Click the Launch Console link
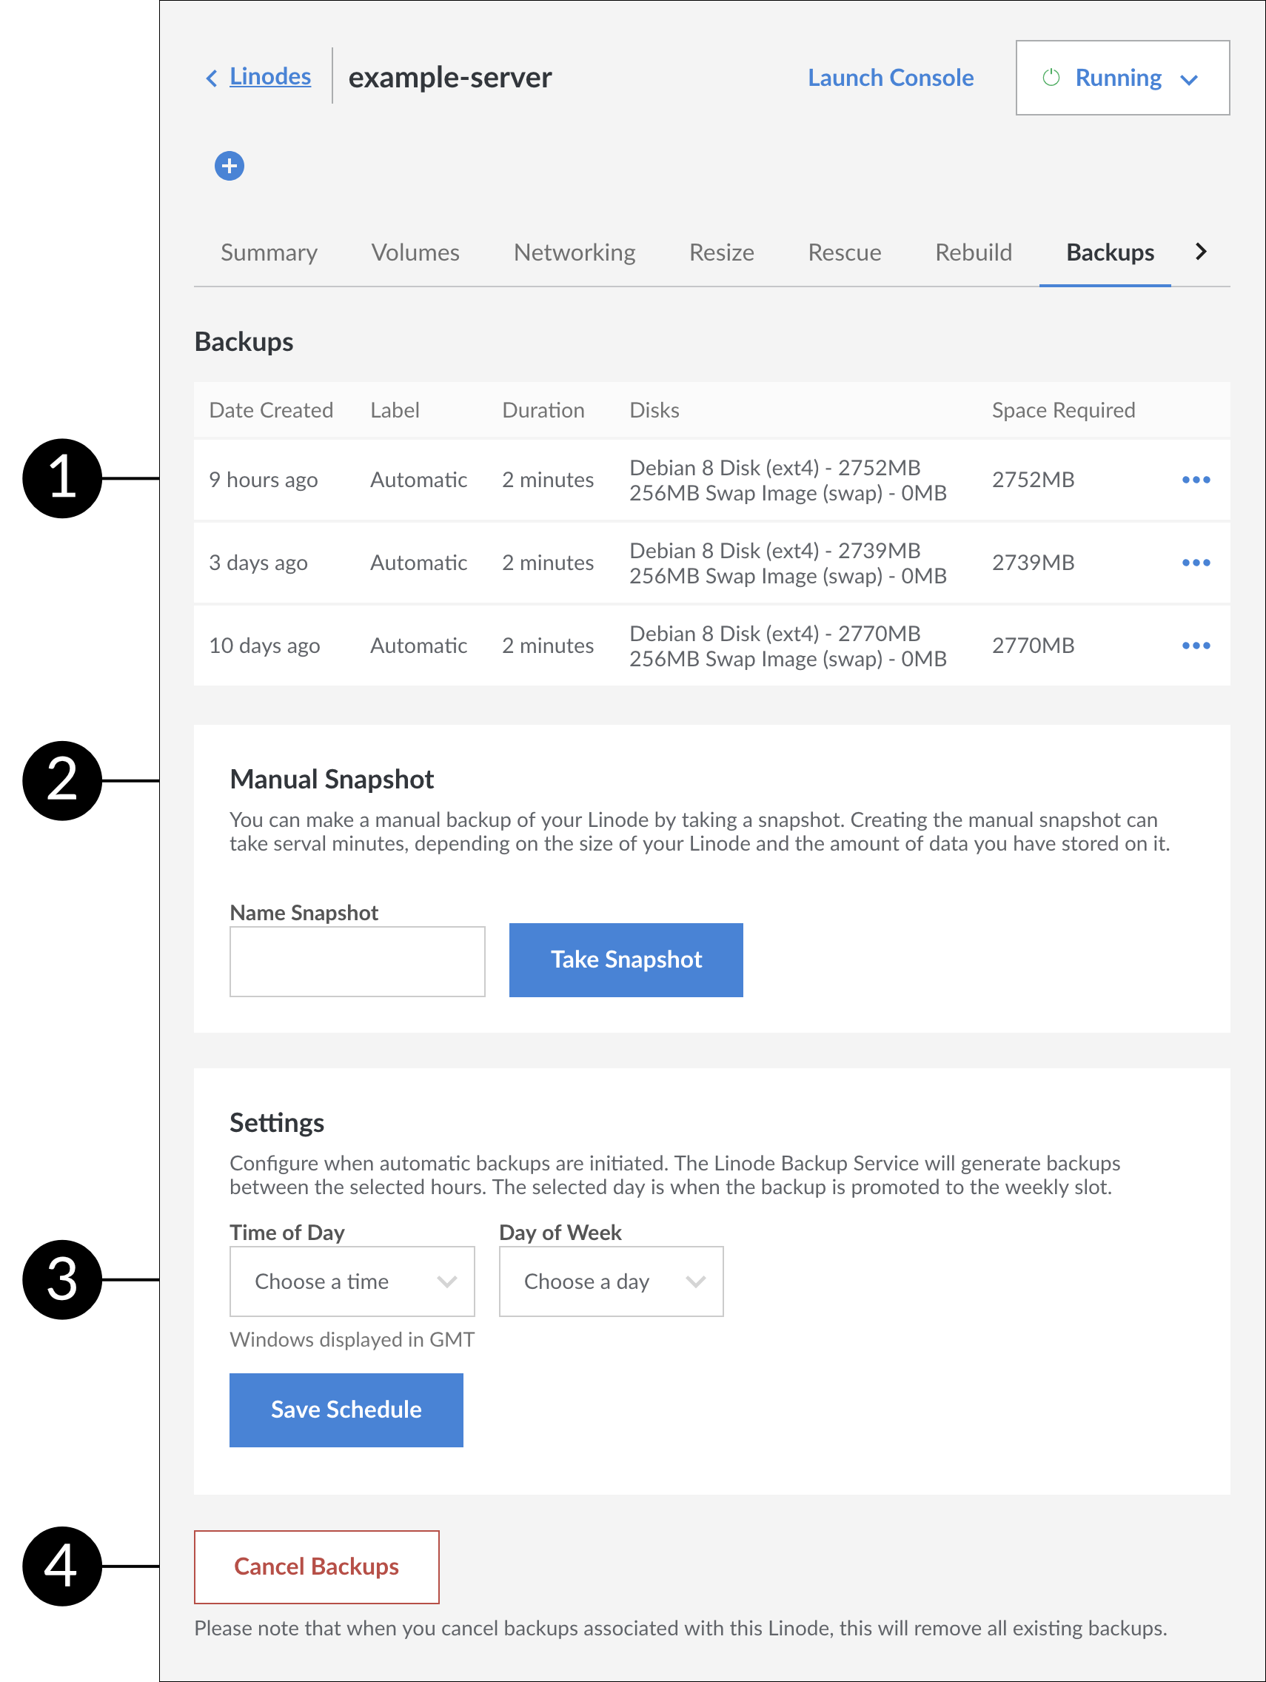This screenshot has width=1266, height=1682. pos(890,78)
